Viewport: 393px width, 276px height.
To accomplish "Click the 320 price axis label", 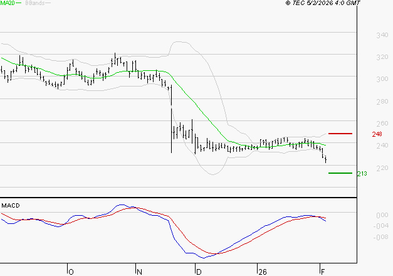I will tap(382, 57).
